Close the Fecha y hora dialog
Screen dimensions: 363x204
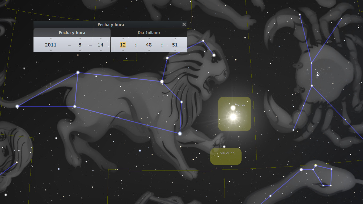click(x=184, y=24)
